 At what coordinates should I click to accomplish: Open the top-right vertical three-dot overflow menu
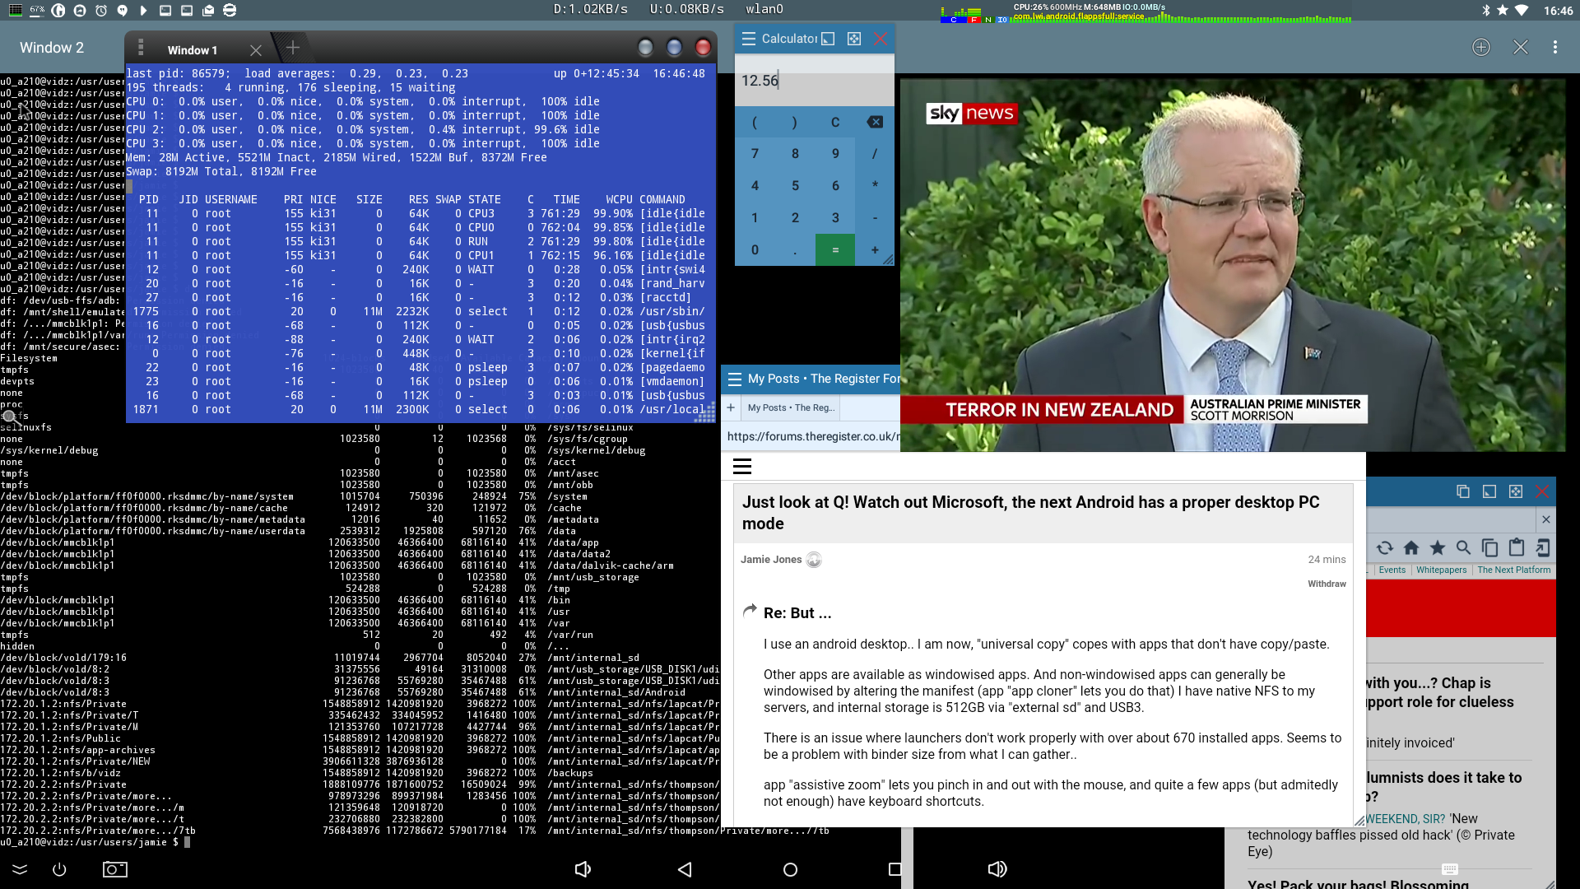(1555, 48)
